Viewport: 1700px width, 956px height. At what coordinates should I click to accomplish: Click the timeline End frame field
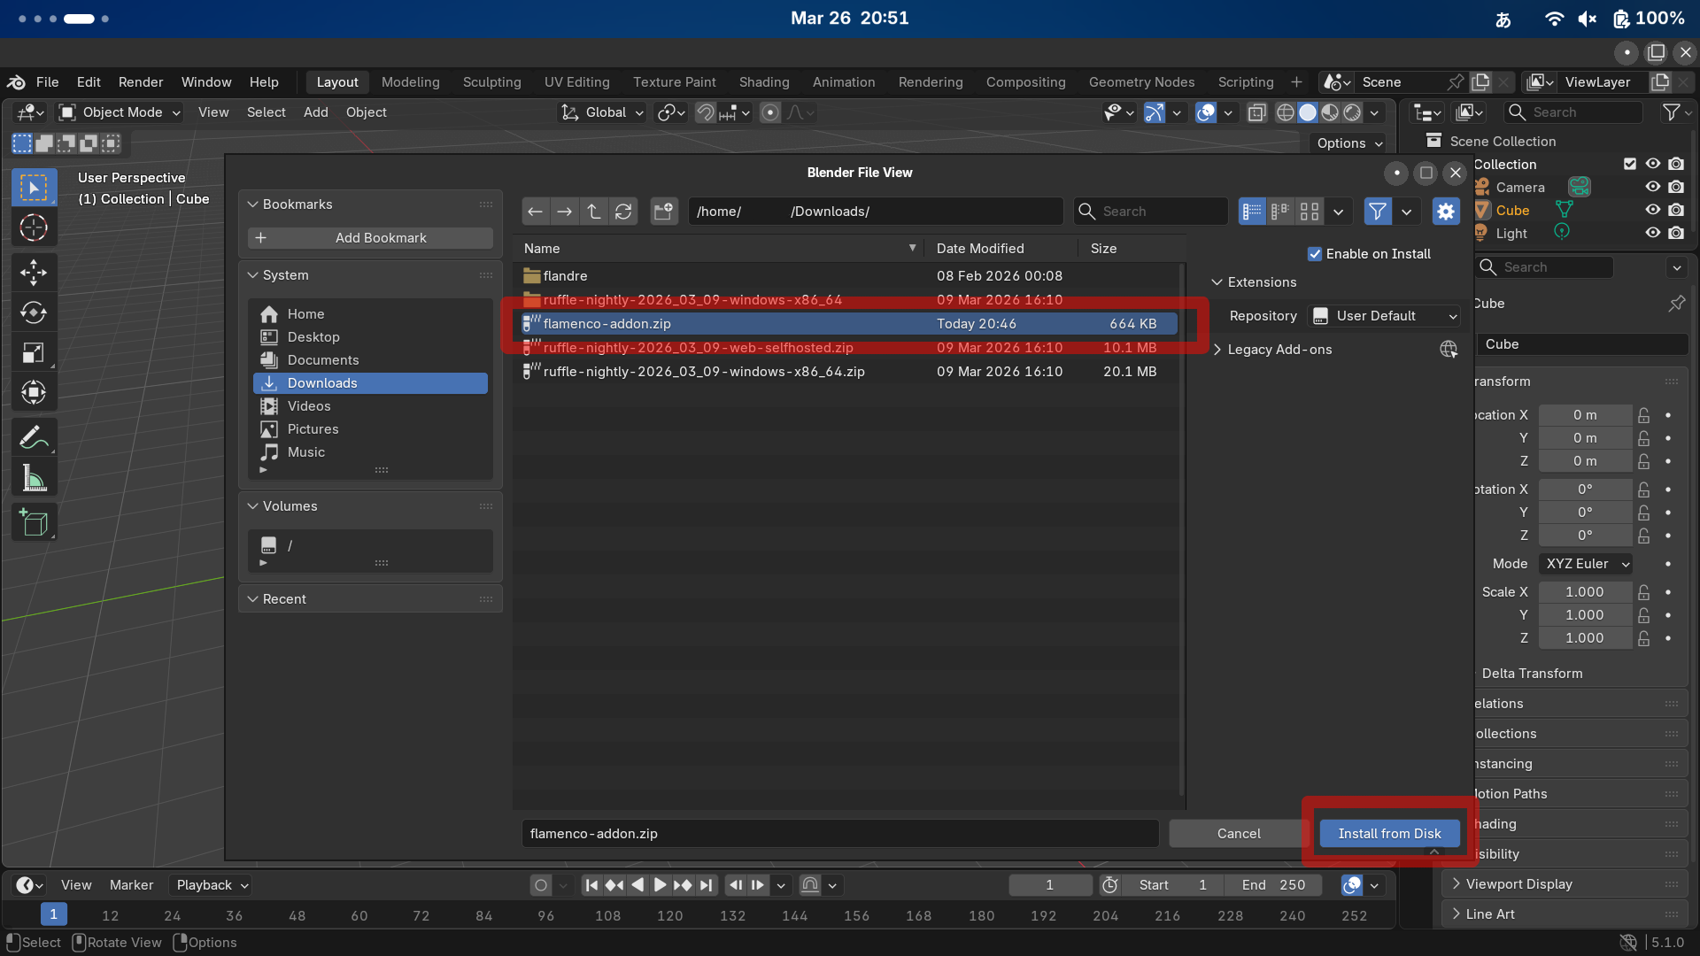1273,885
